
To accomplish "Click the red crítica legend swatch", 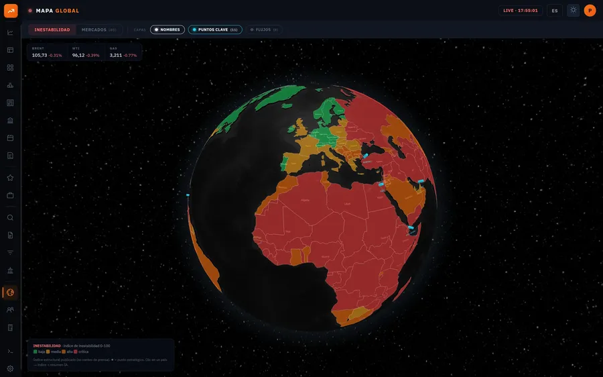I will (x=76, y=352).
